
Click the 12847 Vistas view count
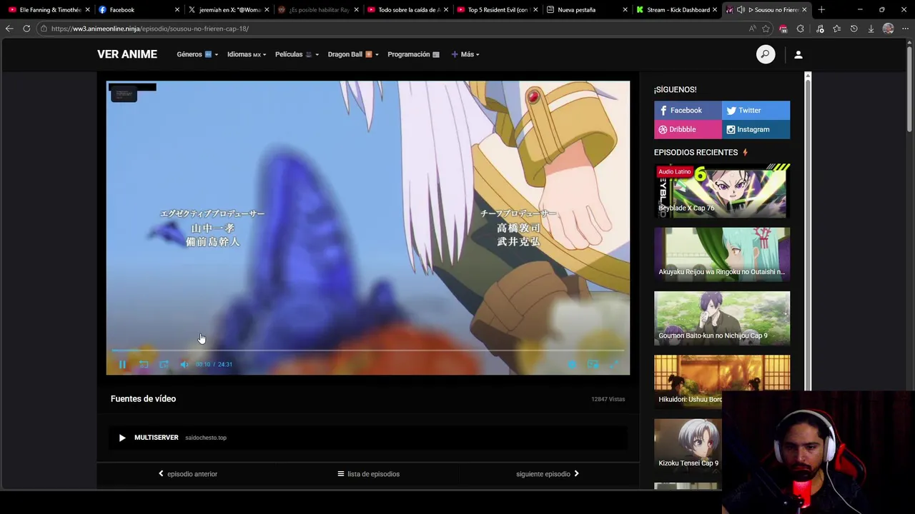point(608,399)
